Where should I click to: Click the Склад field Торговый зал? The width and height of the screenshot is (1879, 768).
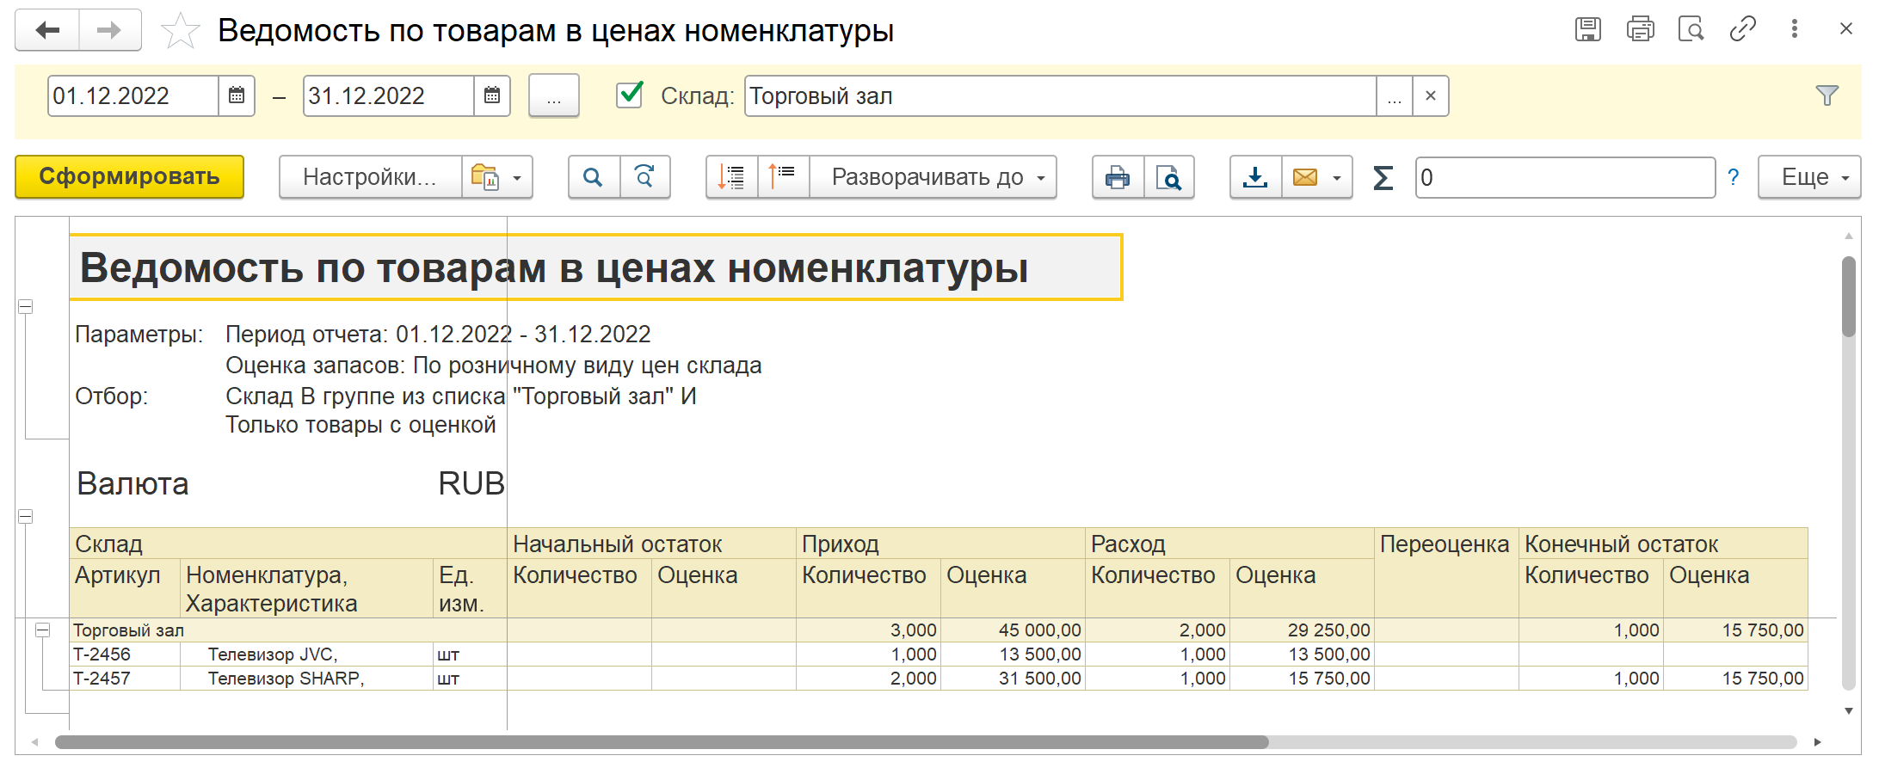pos(1058,95)
